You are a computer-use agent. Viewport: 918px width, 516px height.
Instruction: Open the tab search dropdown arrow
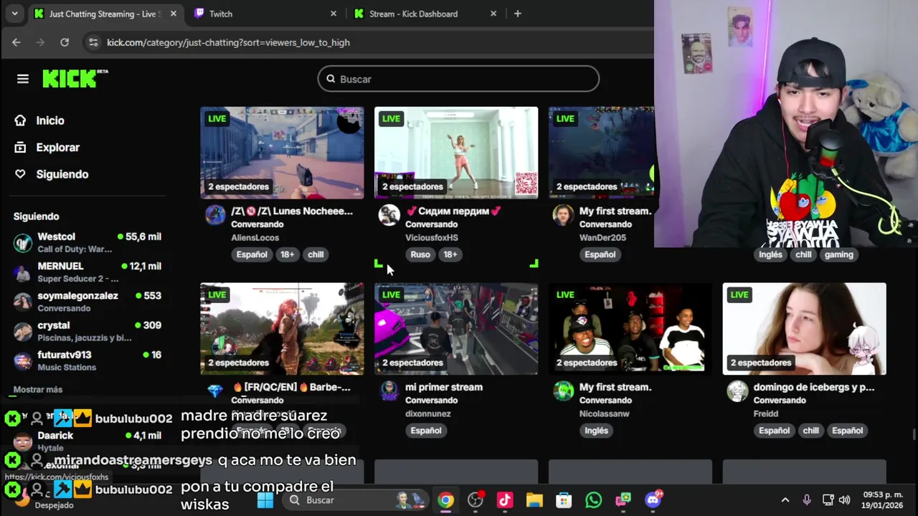point(14,14)
